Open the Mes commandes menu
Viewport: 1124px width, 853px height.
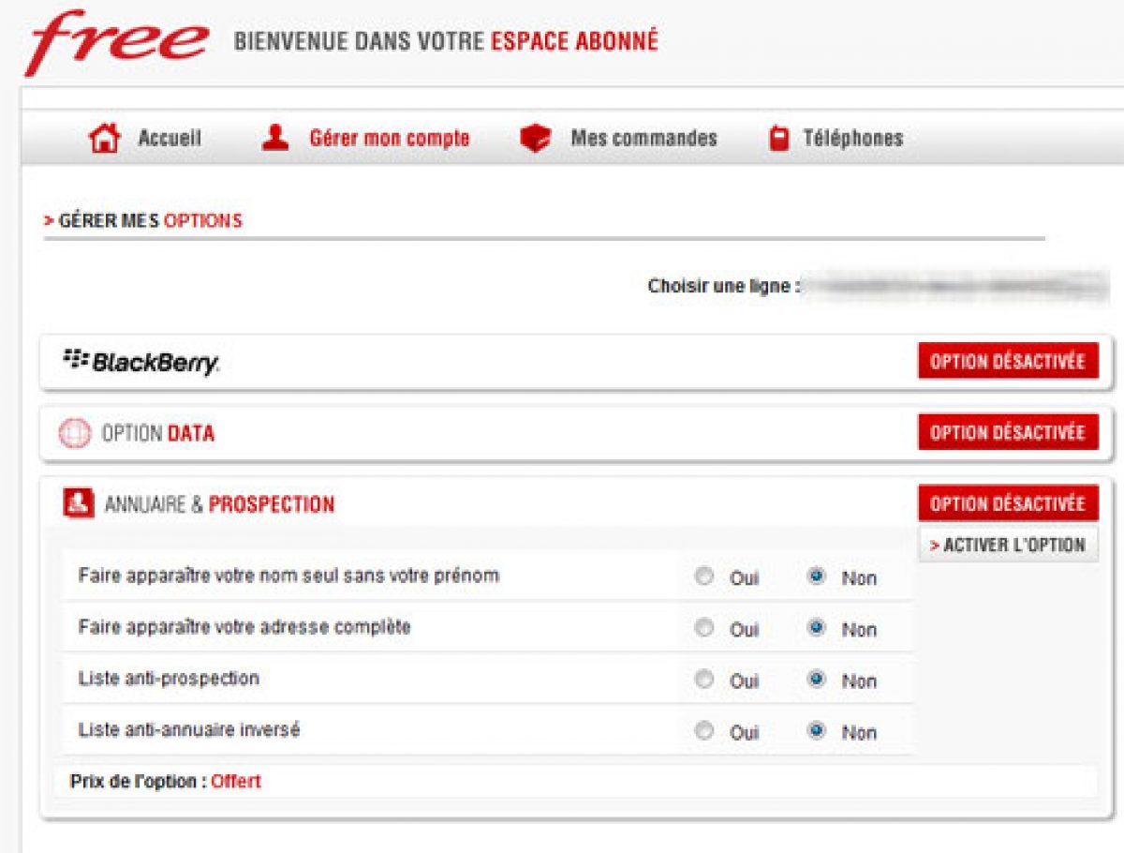(643, 139)
